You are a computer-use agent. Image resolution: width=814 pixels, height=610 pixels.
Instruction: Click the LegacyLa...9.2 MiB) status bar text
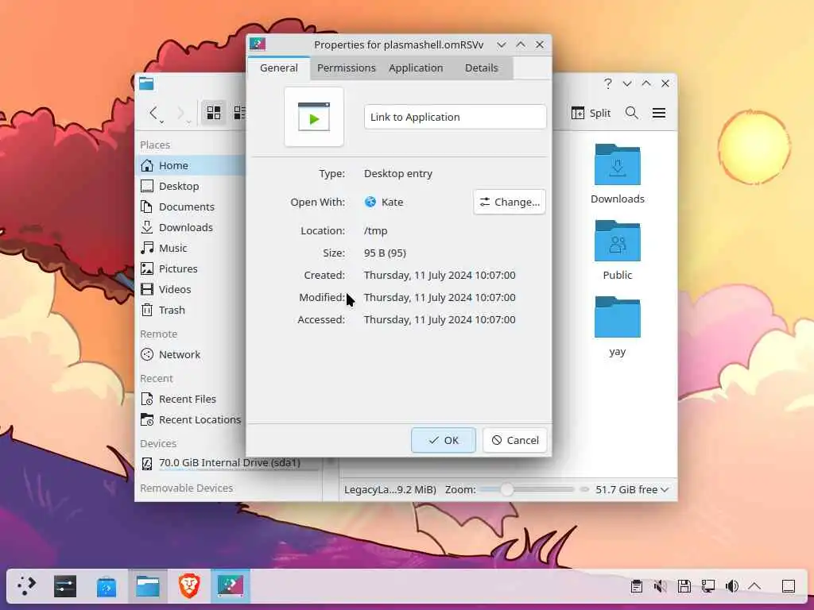pyautogui.click(x=390, y=489)
